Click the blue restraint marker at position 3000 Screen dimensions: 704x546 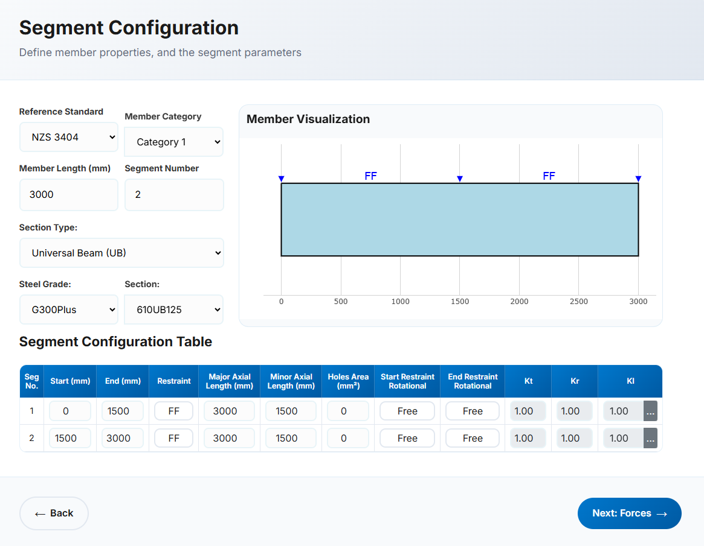point(639,179)
